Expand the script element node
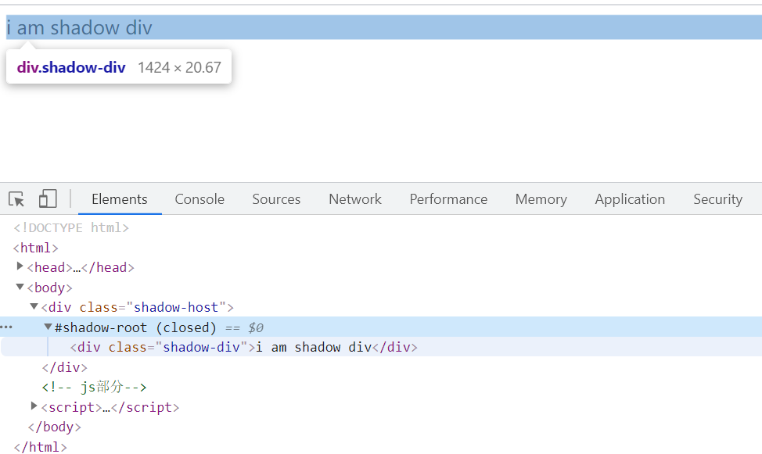The height and width of the screenshot is (454, 762). [x=34, y=406]
